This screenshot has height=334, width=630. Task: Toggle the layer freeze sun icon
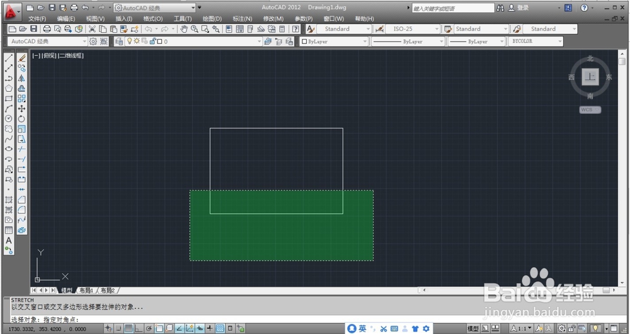point(137,41)
